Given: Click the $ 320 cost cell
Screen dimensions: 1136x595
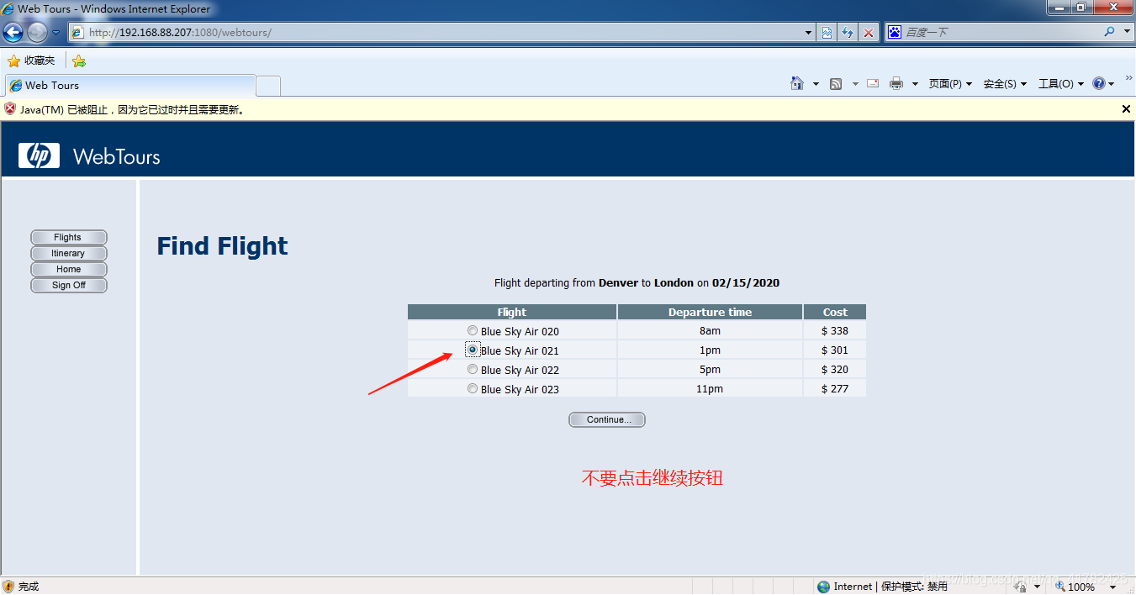Looking at the screenshot, I should click(835, 369).
